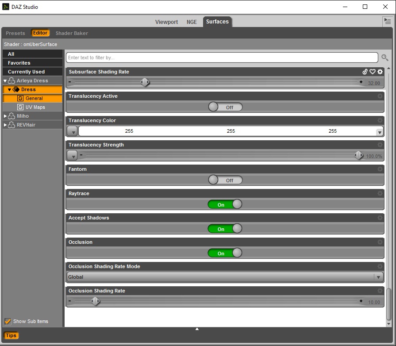Open Fantom property settings gear
396x346 pixels.
(380, 169)
